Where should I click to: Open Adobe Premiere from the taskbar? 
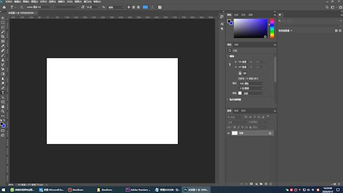click(138, 190)
